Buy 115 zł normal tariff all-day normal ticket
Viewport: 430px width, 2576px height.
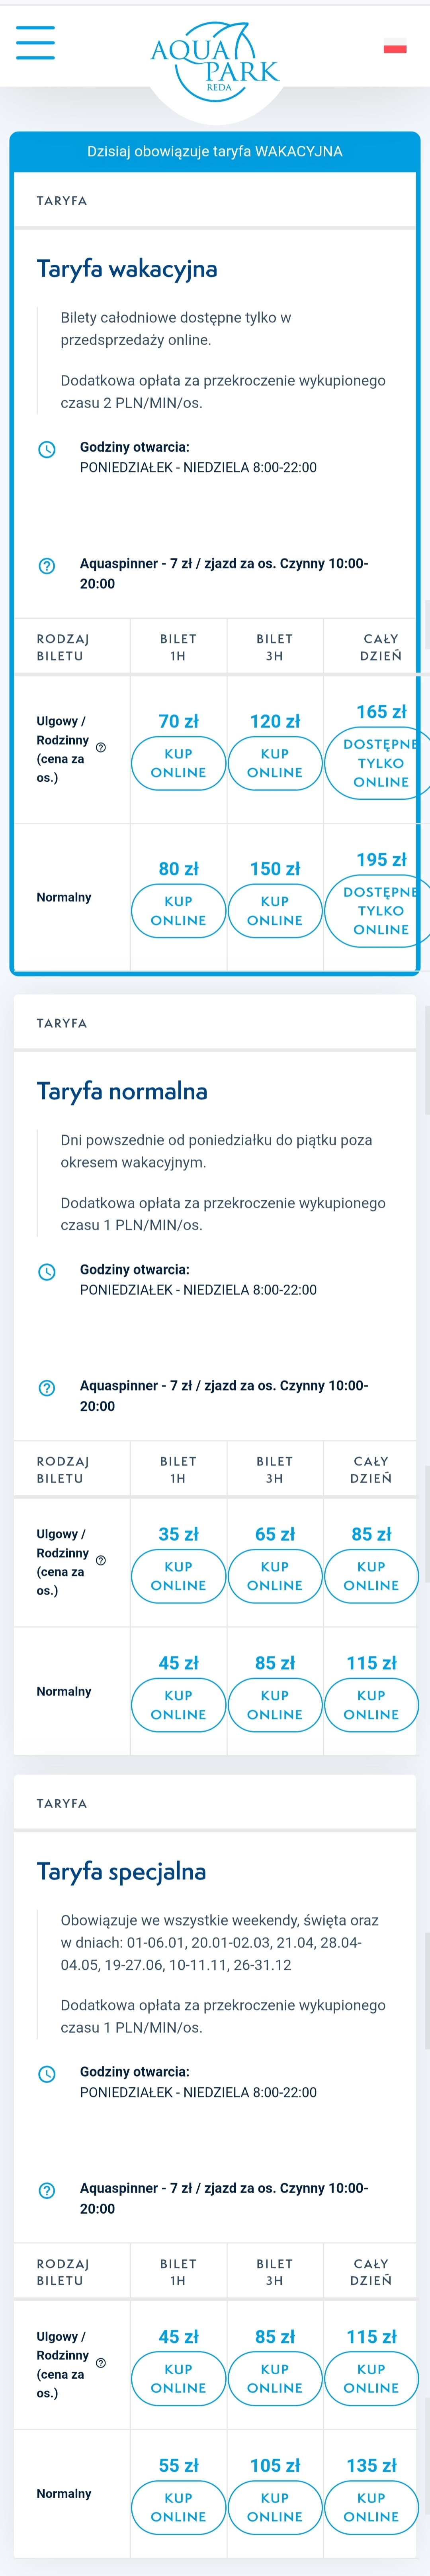371,1705
